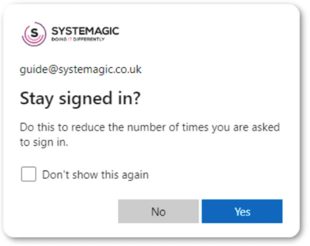Click the word MAGIC in the logo text
This screenshot has width=310, height=246.
tap(102, 31)
